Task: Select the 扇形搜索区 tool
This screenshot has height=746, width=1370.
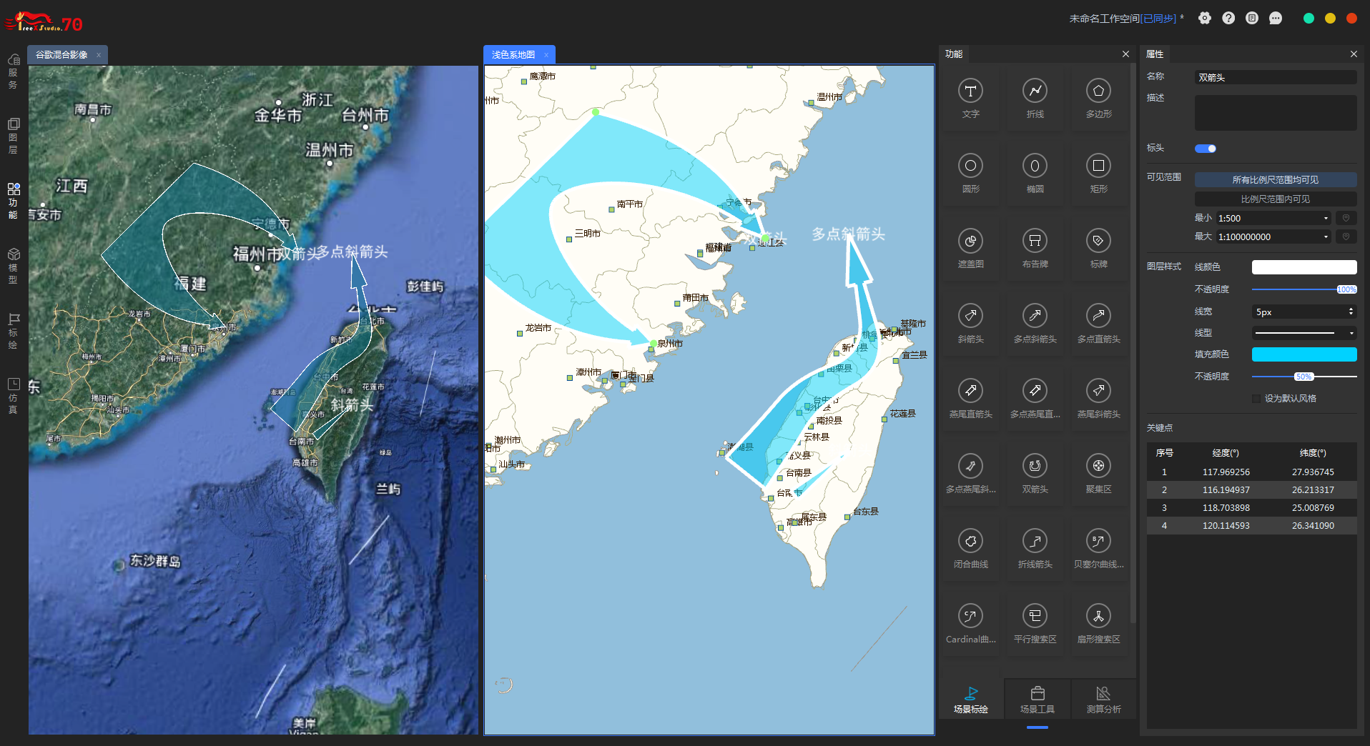Action: pos(1098,623)
